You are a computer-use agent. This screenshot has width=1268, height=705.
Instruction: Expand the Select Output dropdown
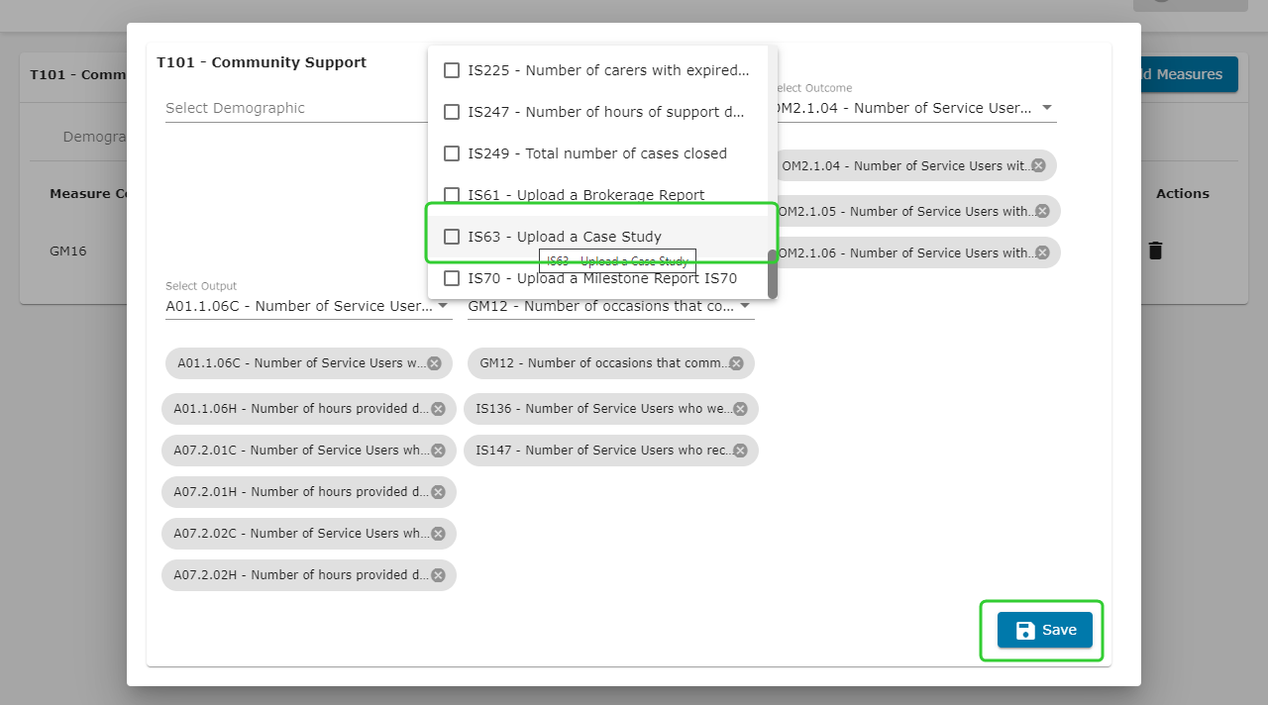click(x=443, y=306)
